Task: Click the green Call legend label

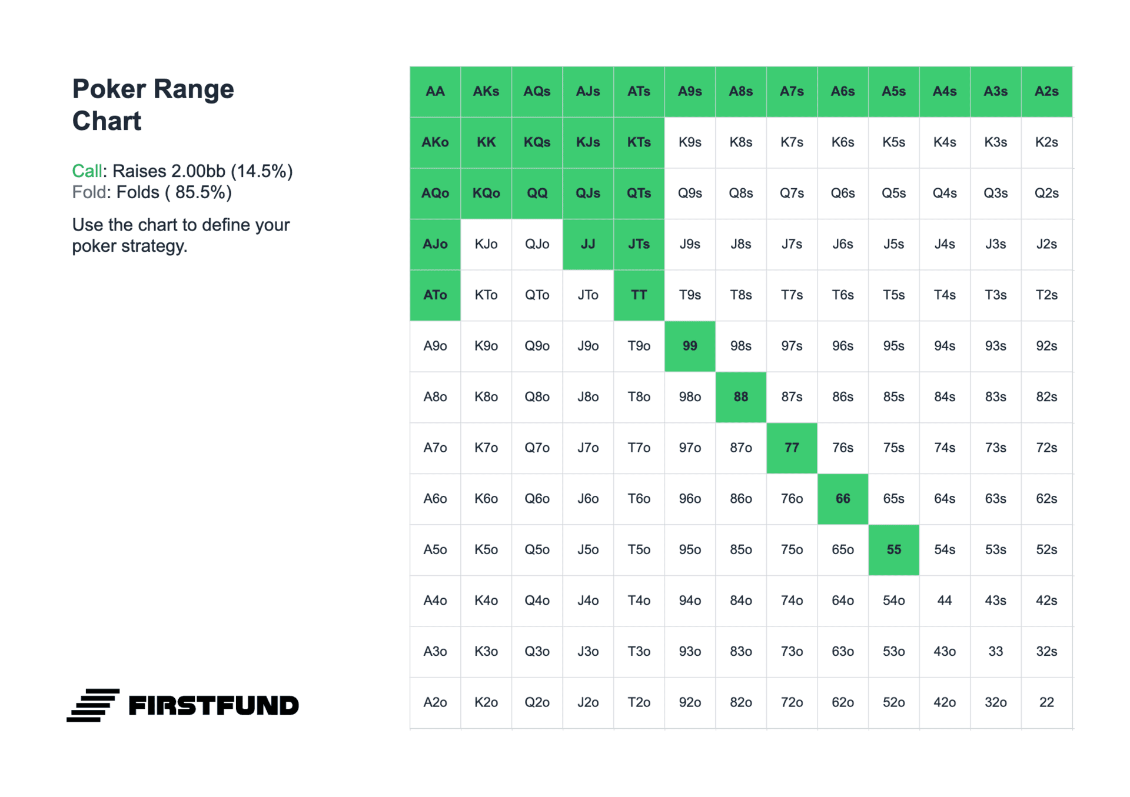Action: click(x=87, y=171)
